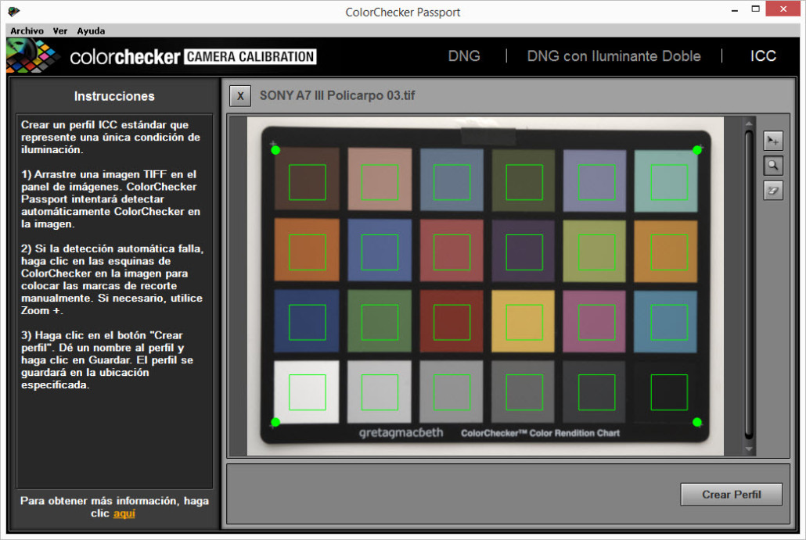Follow the 'aquí' more information link

(x=124, y=513)
